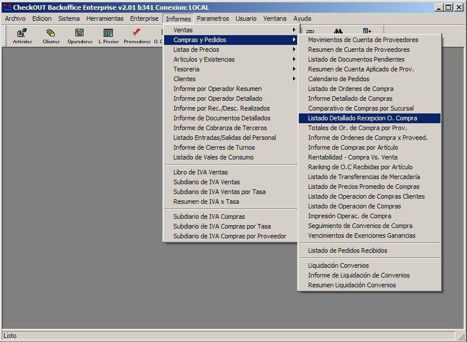Select Vencimientos de Exenciones Ganancias
This screenshot has width=467, height=342.
pos(370,236)
